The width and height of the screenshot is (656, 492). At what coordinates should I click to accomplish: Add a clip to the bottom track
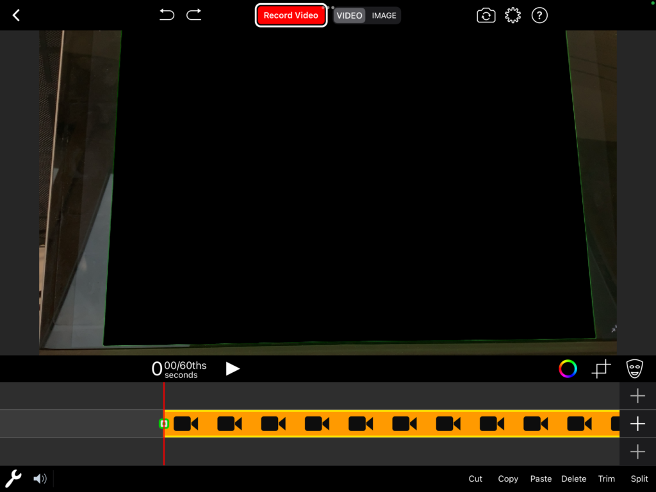click(x=637, y=452)
